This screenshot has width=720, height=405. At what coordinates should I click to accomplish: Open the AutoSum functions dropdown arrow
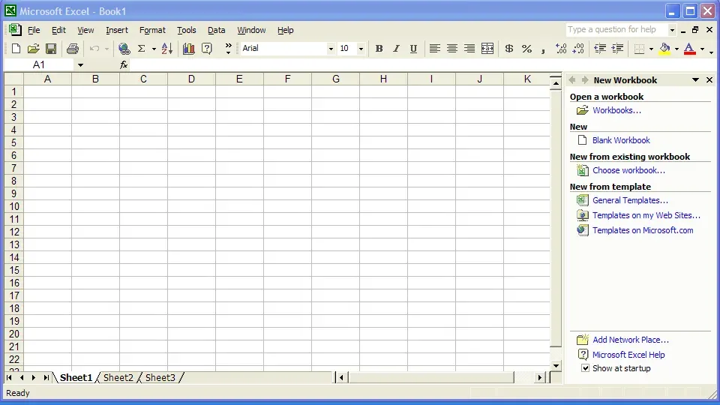pos(154,49)
